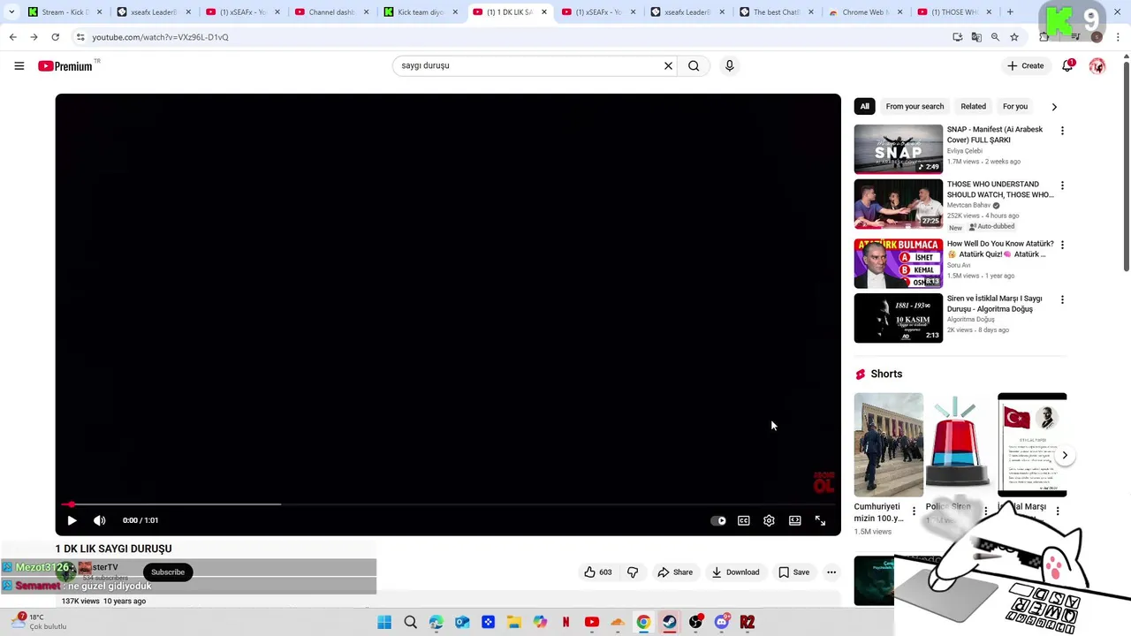This screenshot has height=636, width=1131.
Task: Open options for Siren ve İstiklal Marşı video
Action: coord(1062,299)
